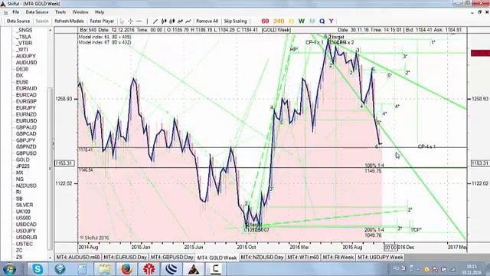Select EURUSD in the symbol list
Screen dimensions: 490x276
(x=26, y=121)
